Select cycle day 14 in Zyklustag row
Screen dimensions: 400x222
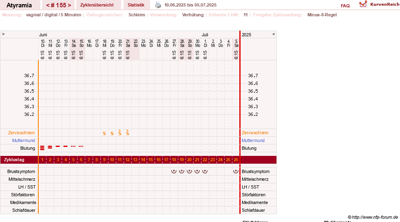pos(143,160)
